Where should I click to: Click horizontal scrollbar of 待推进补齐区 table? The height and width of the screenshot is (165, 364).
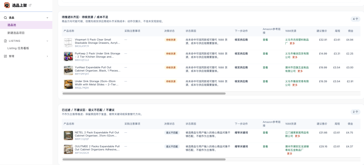pyautogui.click(x=144, y=94)
